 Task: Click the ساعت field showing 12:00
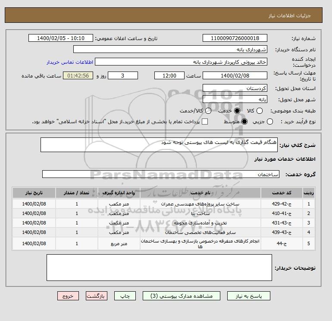pyautogui.click(x=169, y=75)
